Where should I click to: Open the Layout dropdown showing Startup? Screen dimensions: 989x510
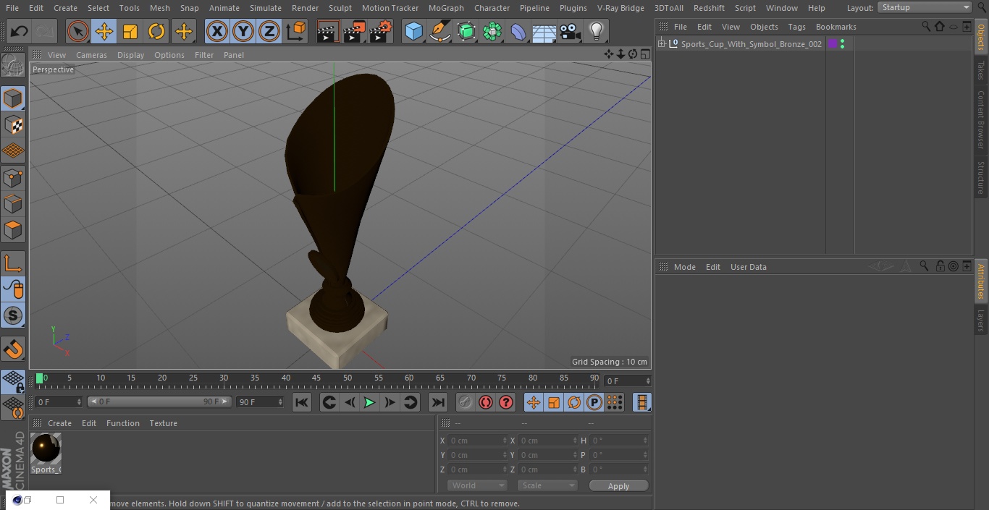925,7
